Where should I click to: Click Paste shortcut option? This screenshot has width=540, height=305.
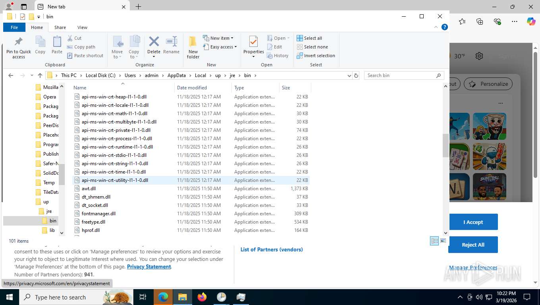click(x=85, y=56)
